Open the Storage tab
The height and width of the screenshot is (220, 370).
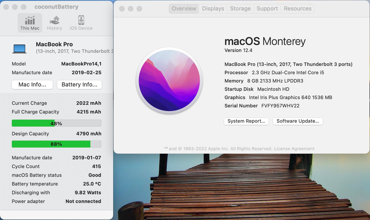click(240, 8)
